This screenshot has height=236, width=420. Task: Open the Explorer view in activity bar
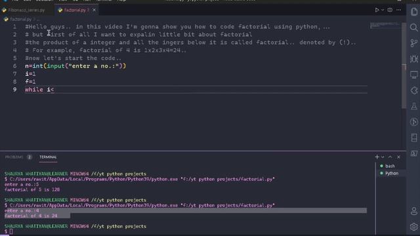click(x=414, y=12)
